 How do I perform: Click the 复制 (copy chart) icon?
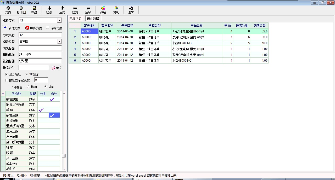tap(116, 8)
